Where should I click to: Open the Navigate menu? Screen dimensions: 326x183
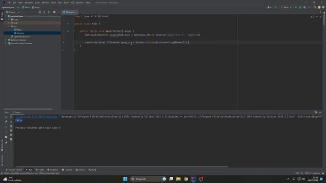29,3
